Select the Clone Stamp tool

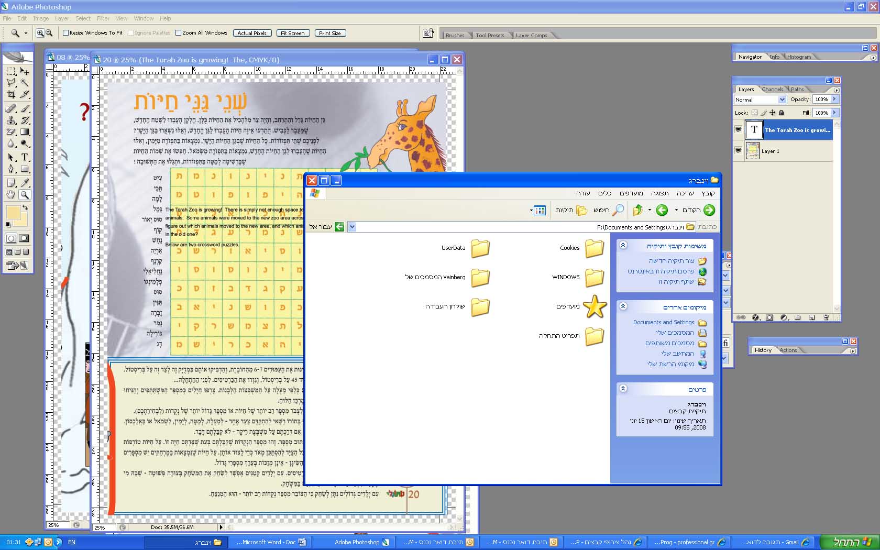point(11,120)
